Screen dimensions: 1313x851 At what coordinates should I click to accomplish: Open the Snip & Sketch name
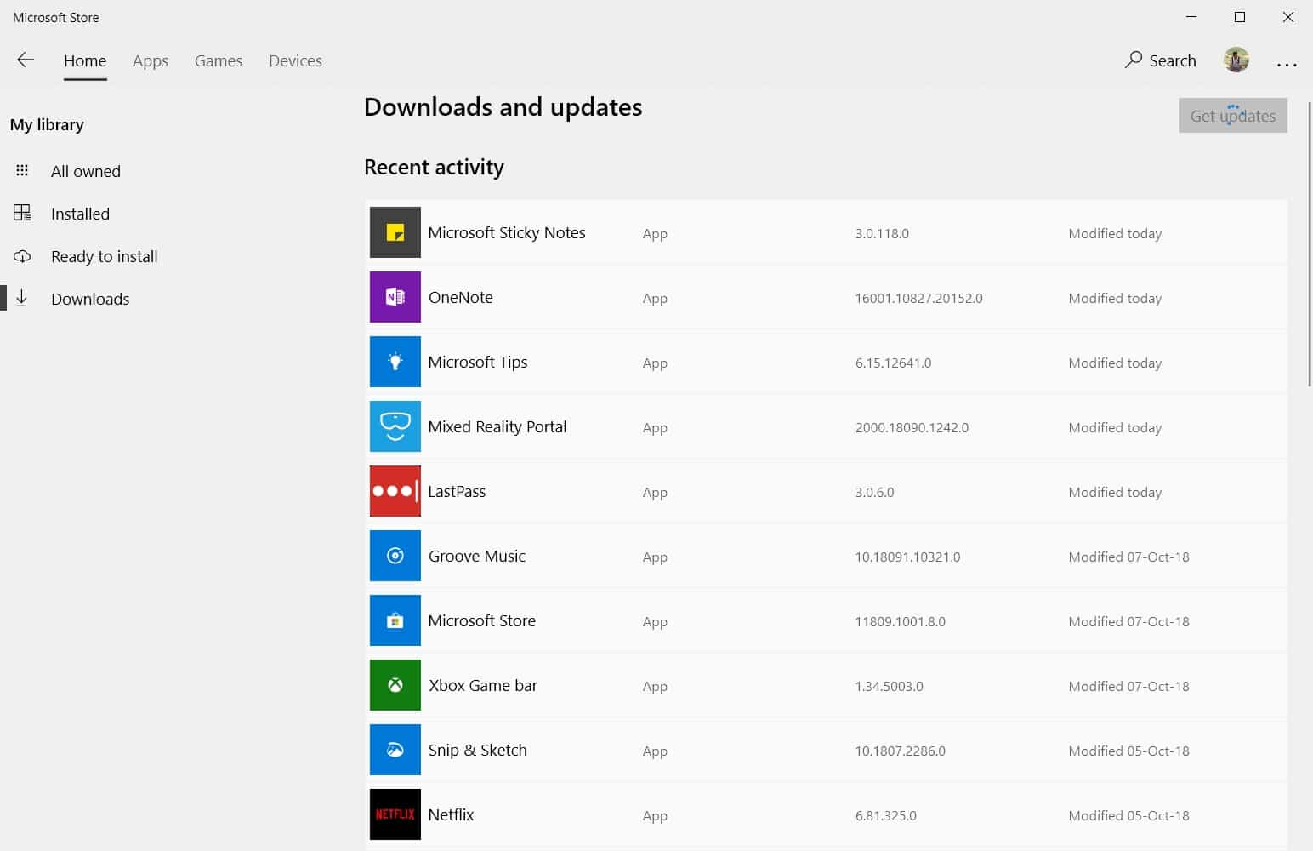click(x=478, y=750)
